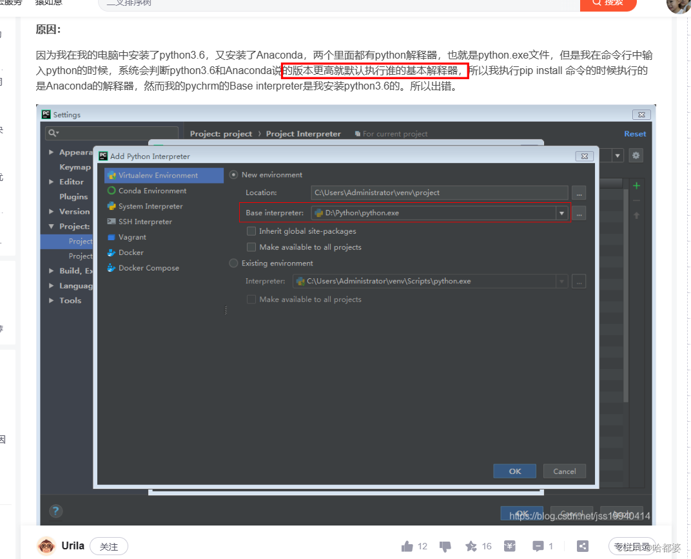Screen dimensions: 691x559
Task: Expand the Tools settings node
Action: click(x=51, y=300)
